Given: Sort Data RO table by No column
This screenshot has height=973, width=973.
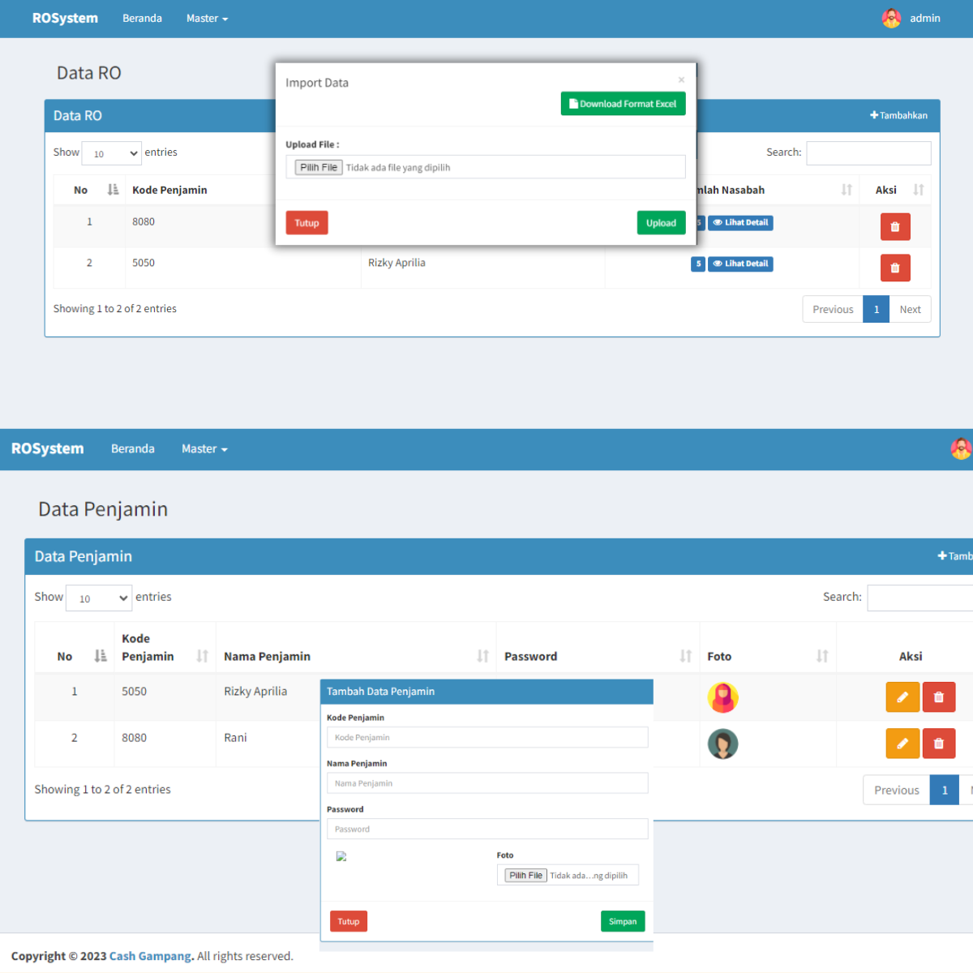Looking at the screenshot, I should point(113,190).
